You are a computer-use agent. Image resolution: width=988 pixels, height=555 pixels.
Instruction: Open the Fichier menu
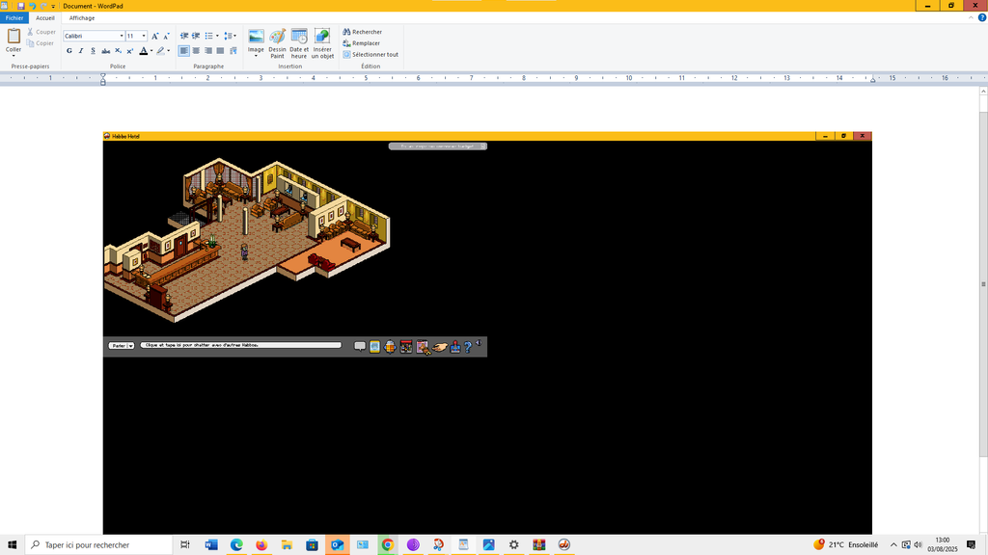(x=14, y=18)
